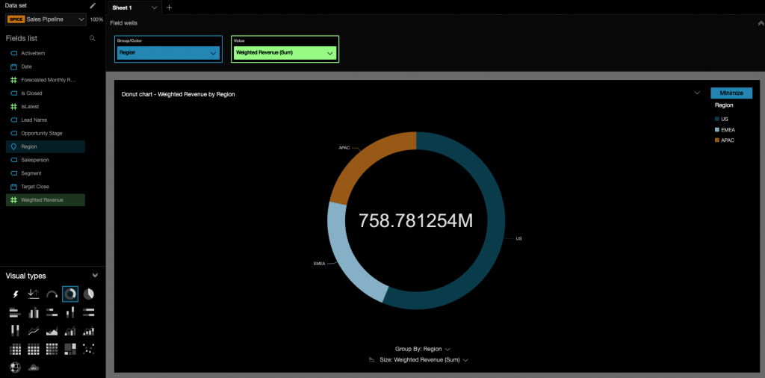
Task: Select the scatter plot visual type
Action: point(88,349)
